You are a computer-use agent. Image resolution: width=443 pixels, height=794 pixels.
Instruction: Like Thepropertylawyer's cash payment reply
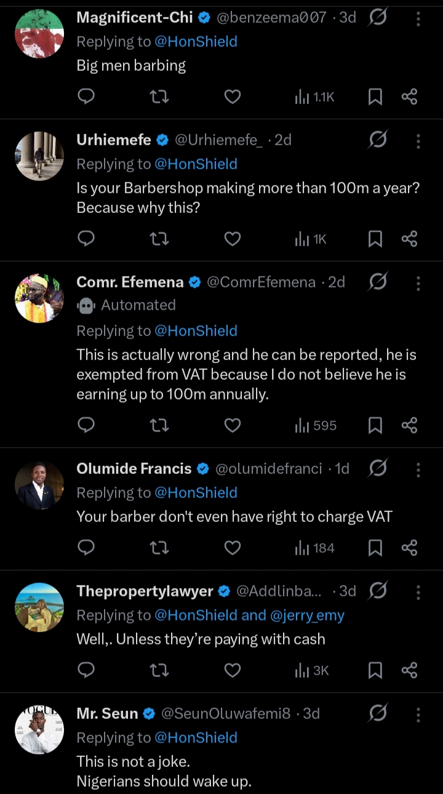coord(232,670)
